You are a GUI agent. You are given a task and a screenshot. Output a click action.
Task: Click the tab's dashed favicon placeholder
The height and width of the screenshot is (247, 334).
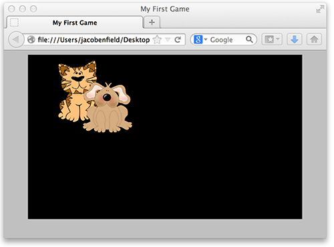click(x=14, y=23)
